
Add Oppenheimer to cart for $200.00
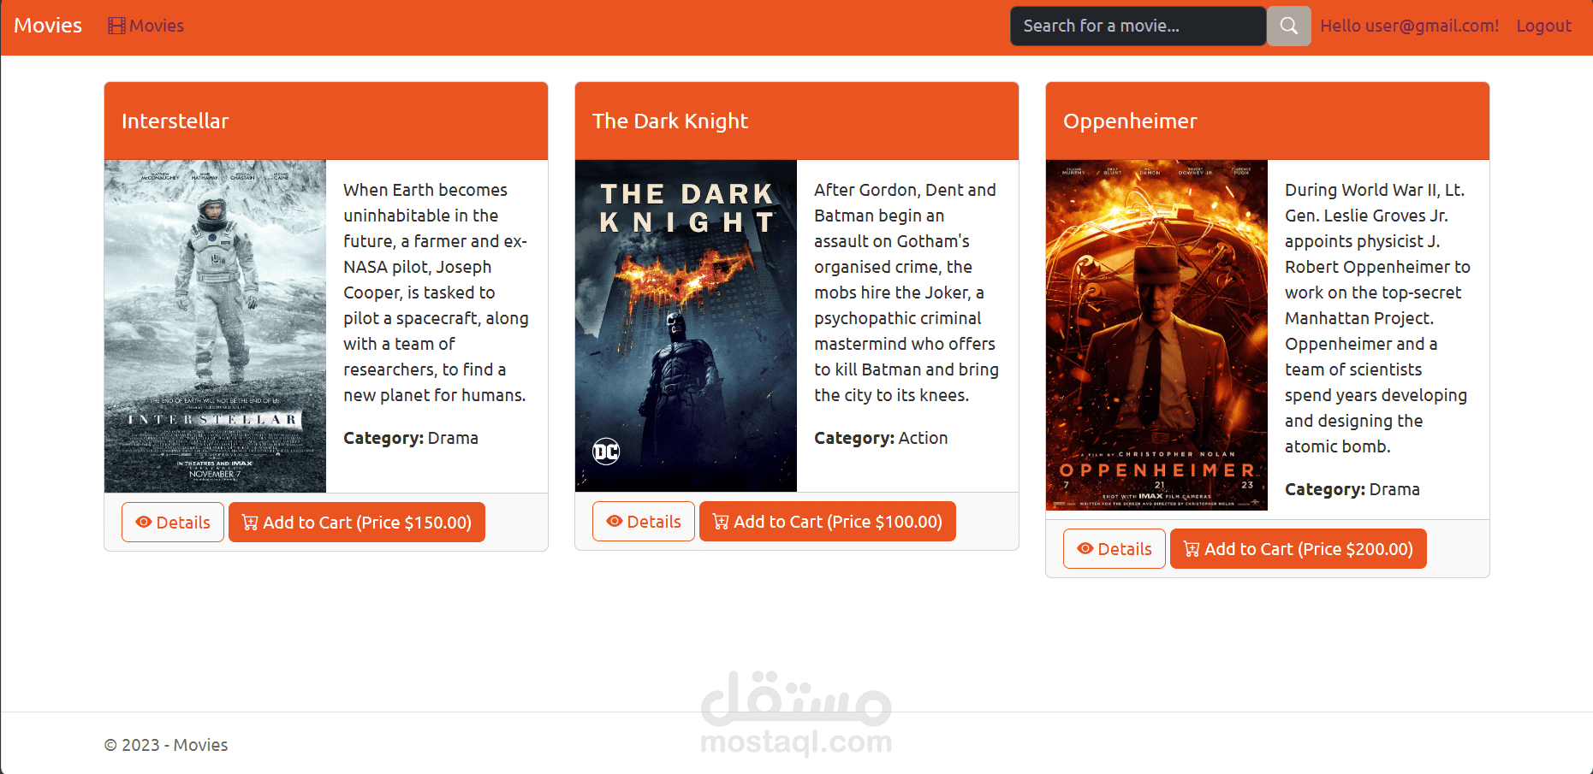pos(1299,548)
